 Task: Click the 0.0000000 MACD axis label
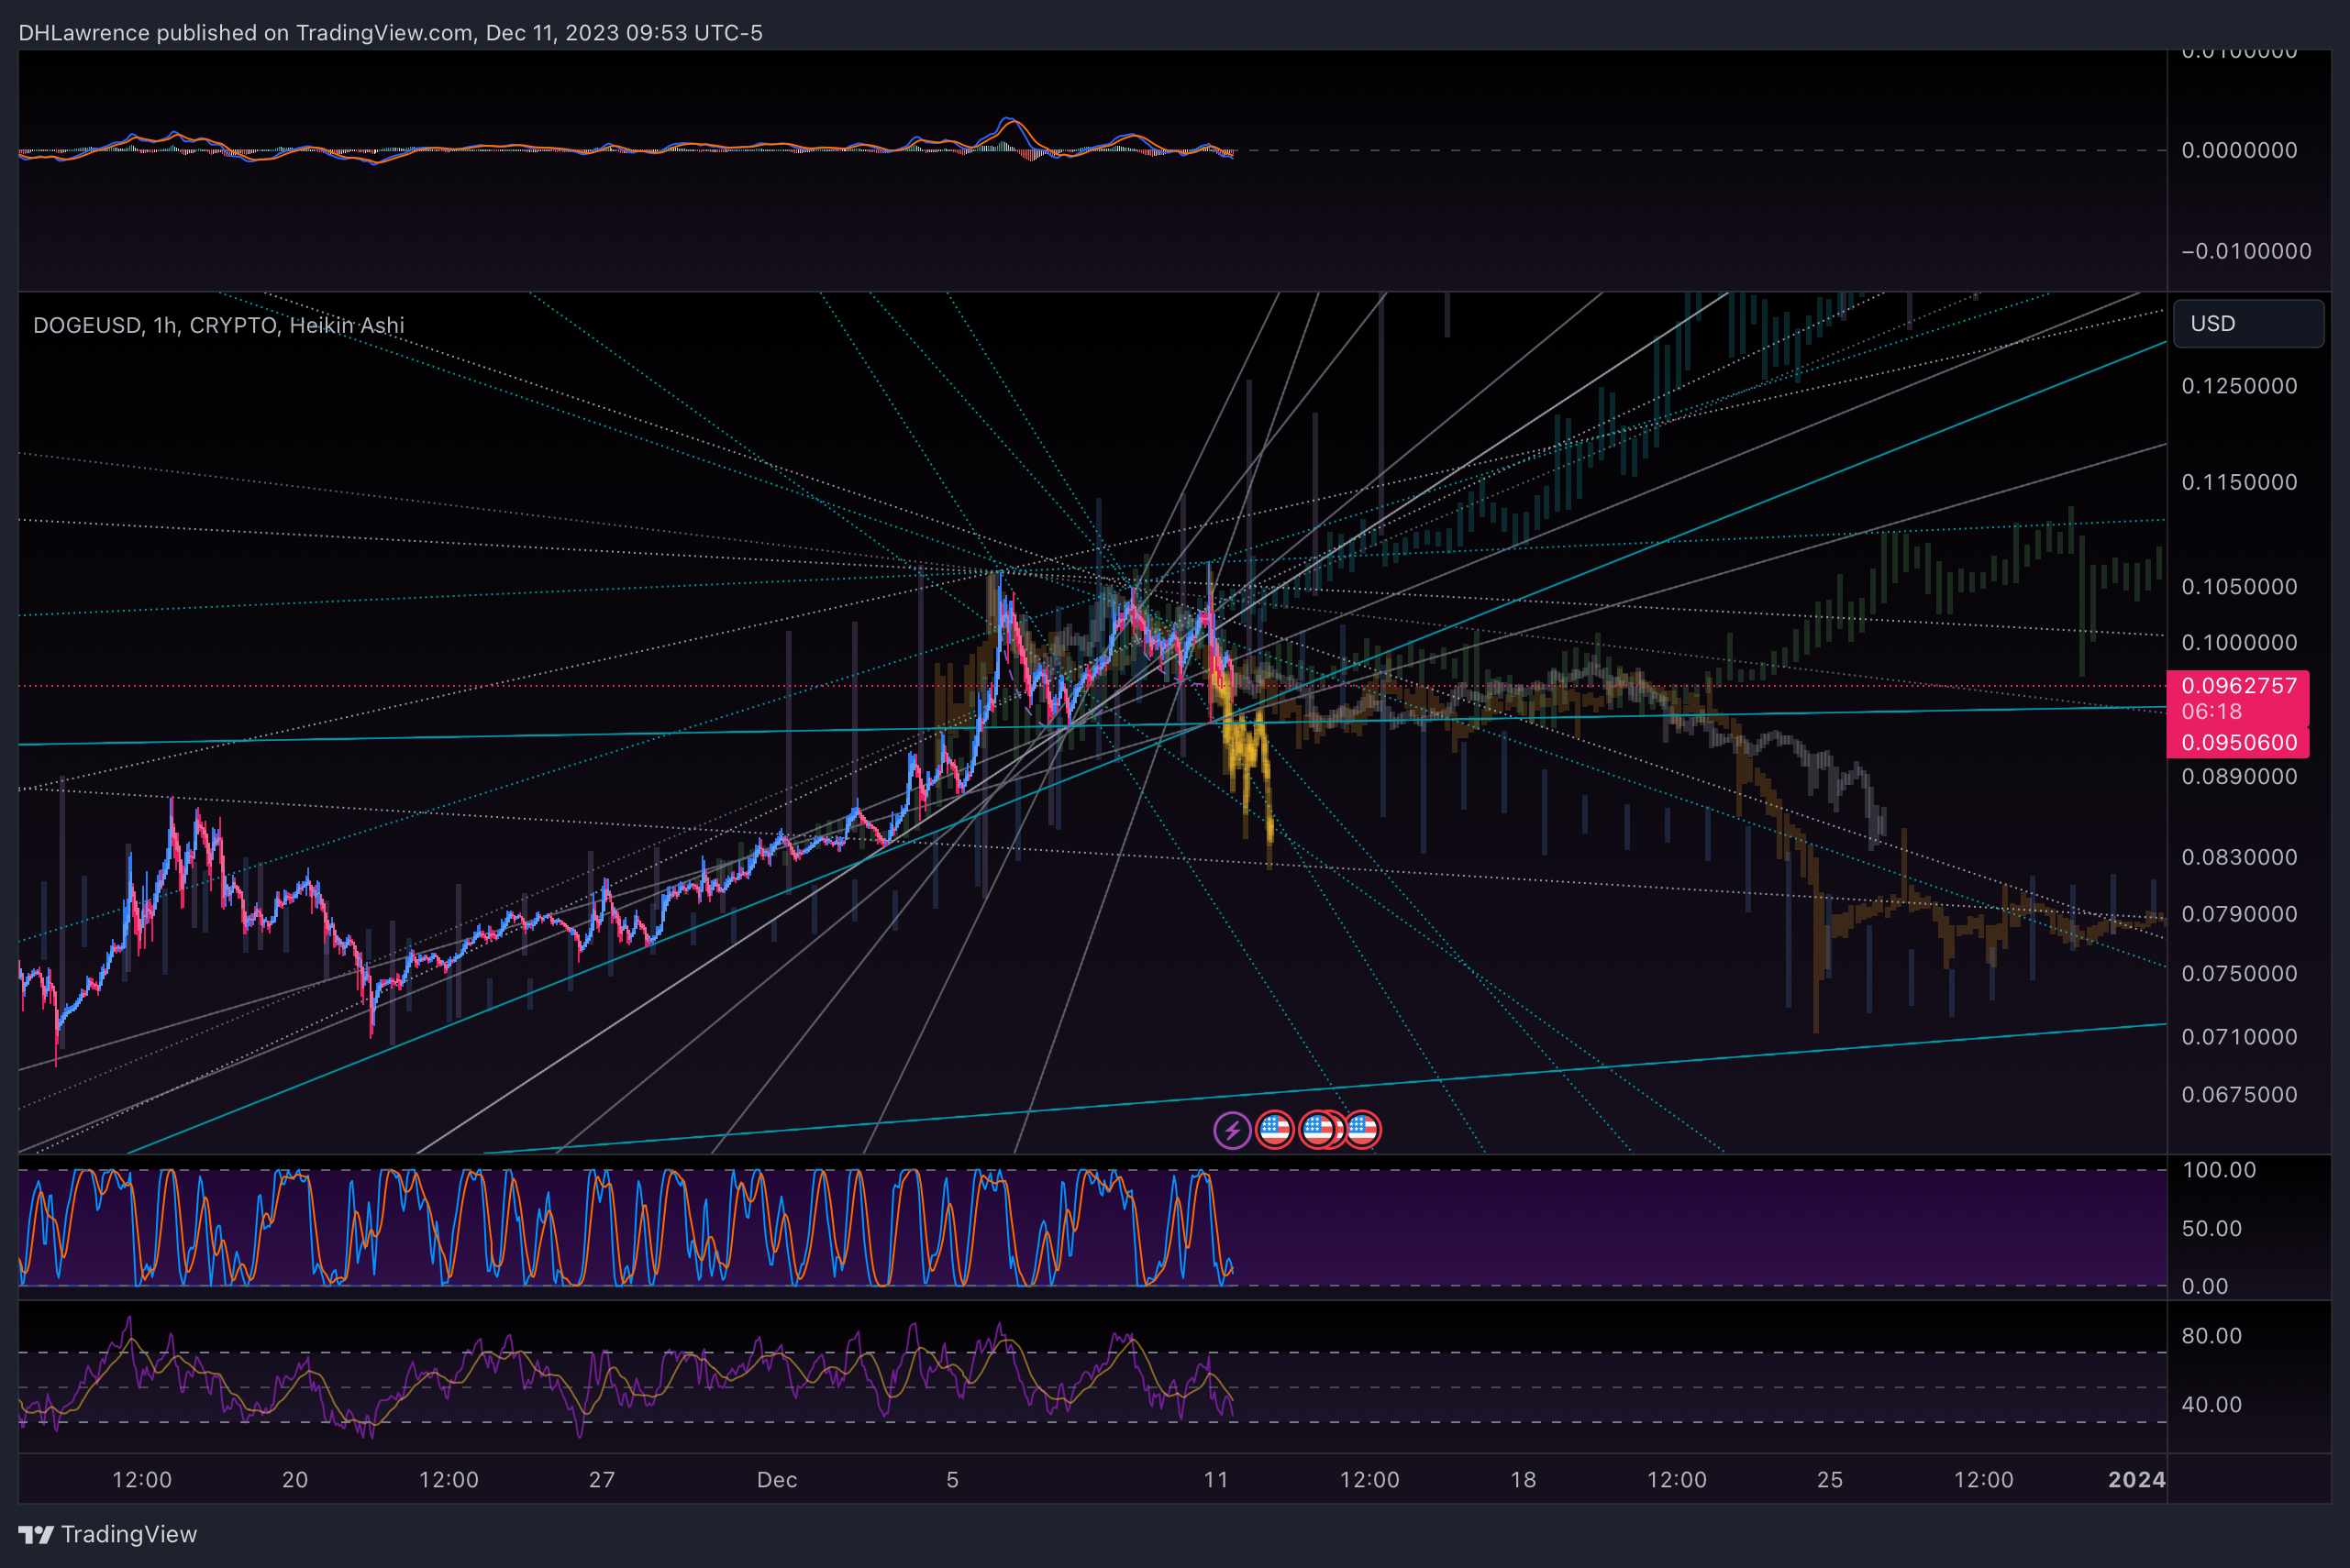(x=2239, y=150)
